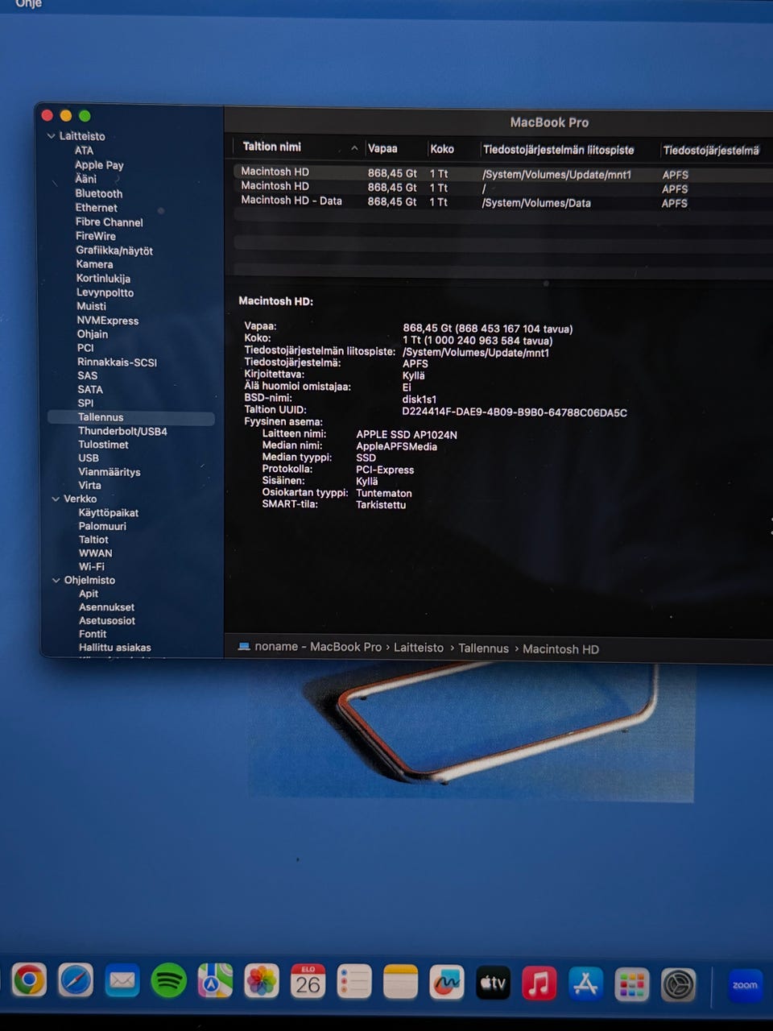Select Apit under Ohjelmisto
The width and height of the screenshot is (773, 1031).
coord(89,594)
